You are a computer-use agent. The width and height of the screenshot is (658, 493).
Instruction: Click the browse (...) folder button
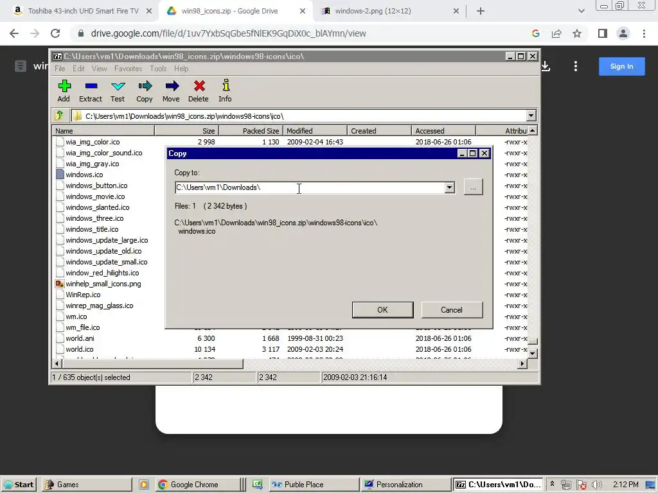click(x=474, y=187)
